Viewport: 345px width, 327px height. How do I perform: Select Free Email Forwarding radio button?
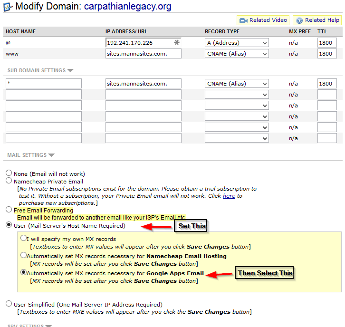coord(9,210)
